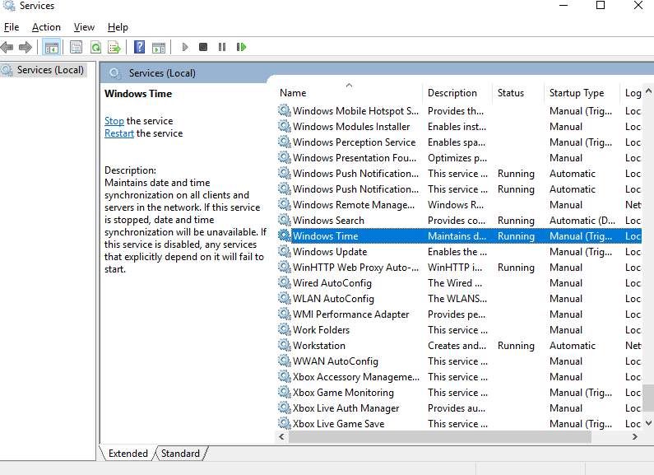Click the Services title bar gear icon
Viewport: 654px width, 475px height.
pyautogui.click(x=9, y=6)
